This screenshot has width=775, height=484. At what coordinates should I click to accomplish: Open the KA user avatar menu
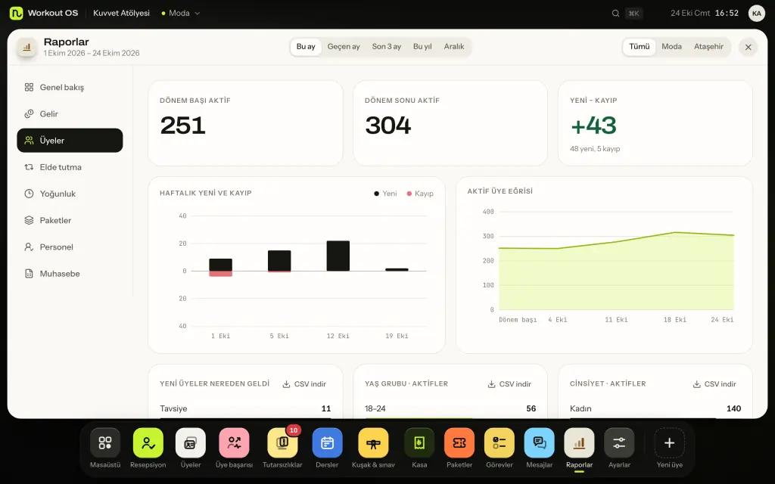tap(756, 14)
